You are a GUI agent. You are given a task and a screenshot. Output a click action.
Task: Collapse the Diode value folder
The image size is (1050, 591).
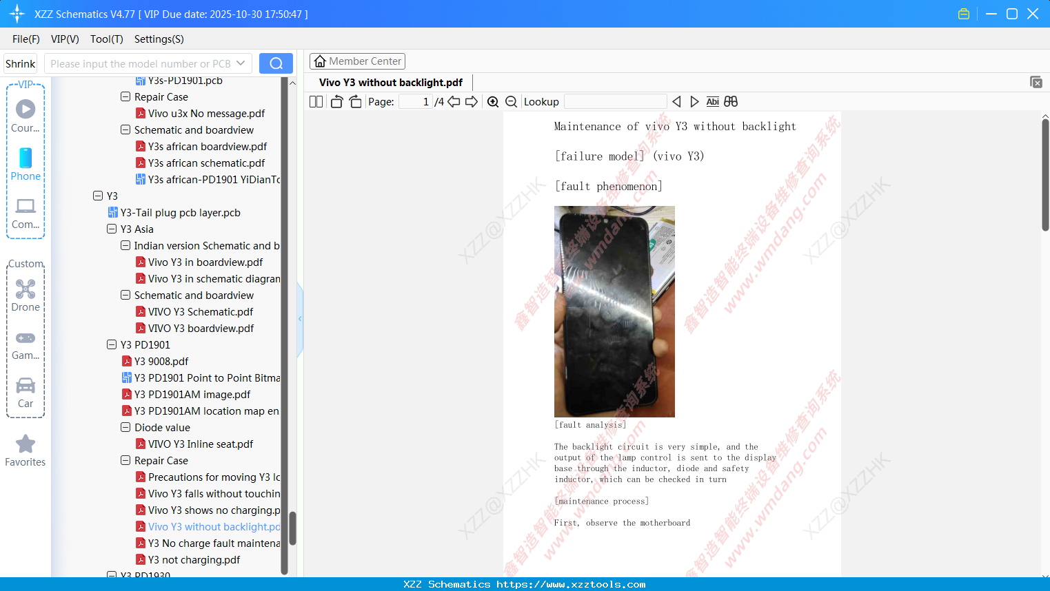125,428
